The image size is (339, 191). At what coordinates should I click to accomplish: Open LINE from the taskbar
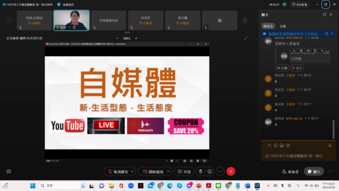click(x=218, y=186)
